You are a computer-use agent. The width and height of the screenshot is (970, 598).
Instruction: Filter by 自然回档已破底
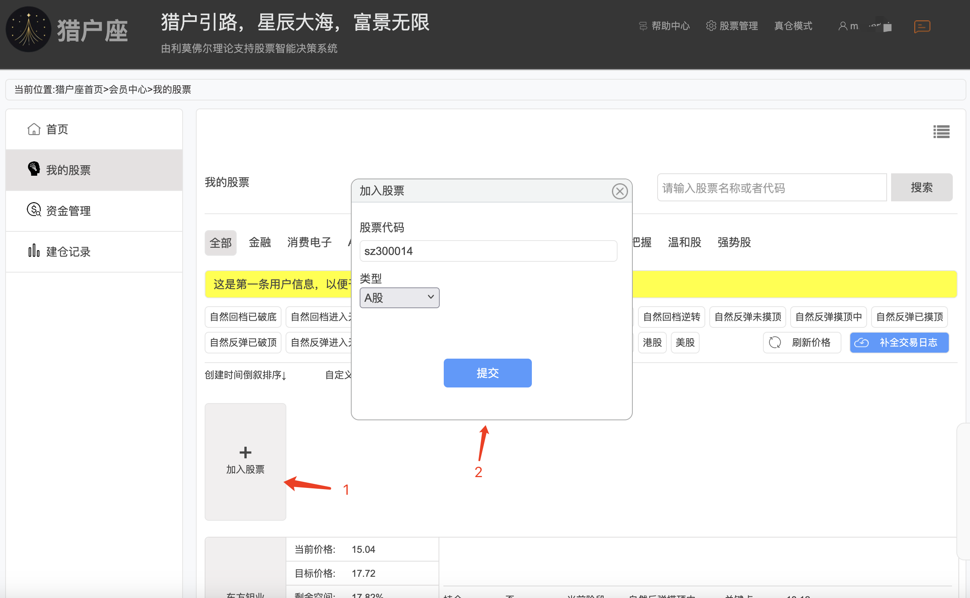click(x=243, y=317)
